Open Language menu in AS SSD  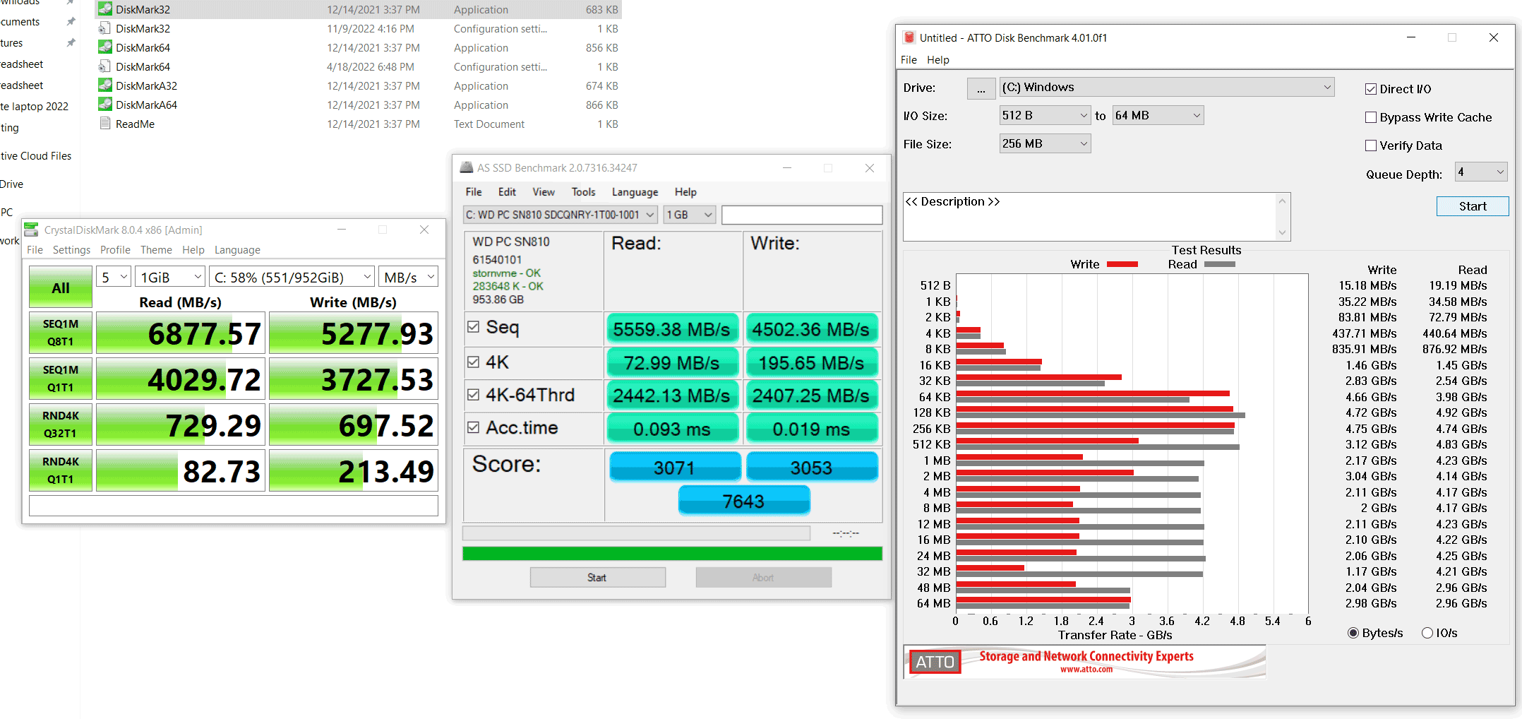pos(635,192)
